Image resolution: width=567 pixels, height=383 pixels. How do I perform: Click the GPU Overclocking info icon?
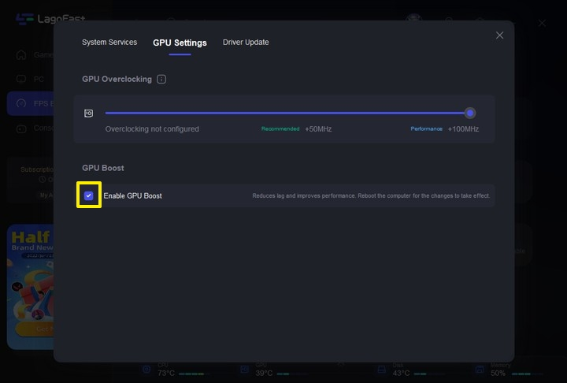(x=161, y=80)
